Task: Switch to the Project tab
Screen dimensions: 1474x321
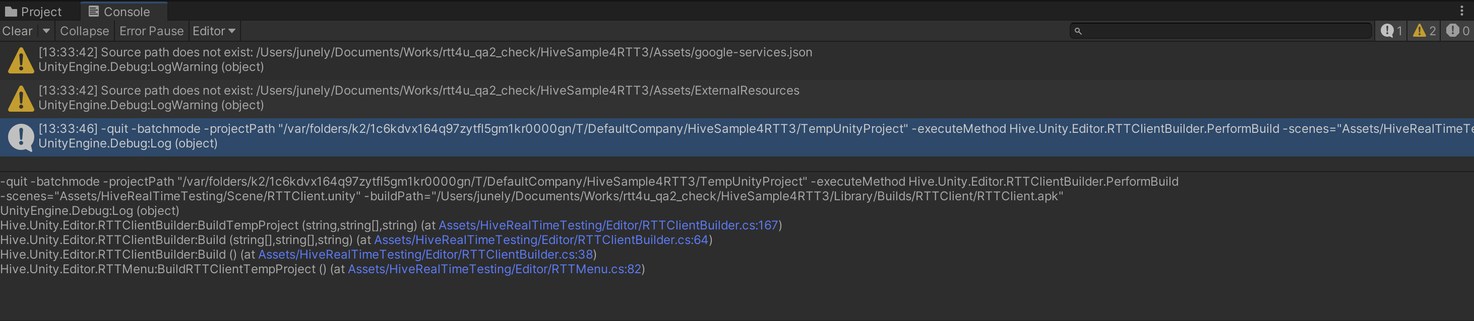Action: [40, 12]
